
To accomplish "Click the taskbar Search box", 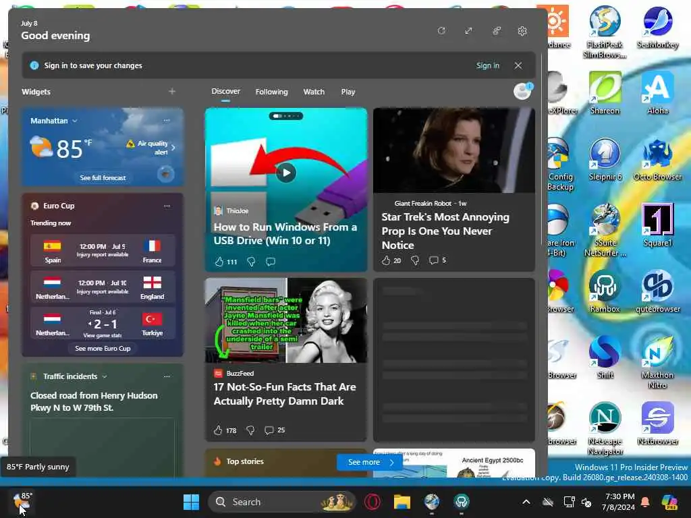I will (x=281, y=502).
